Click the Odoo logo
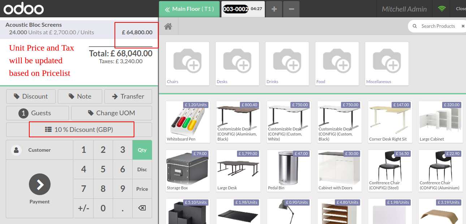Image resolution: width=466 pixels, height=224 pixels. pyautogui.click(x=24, y=9)
